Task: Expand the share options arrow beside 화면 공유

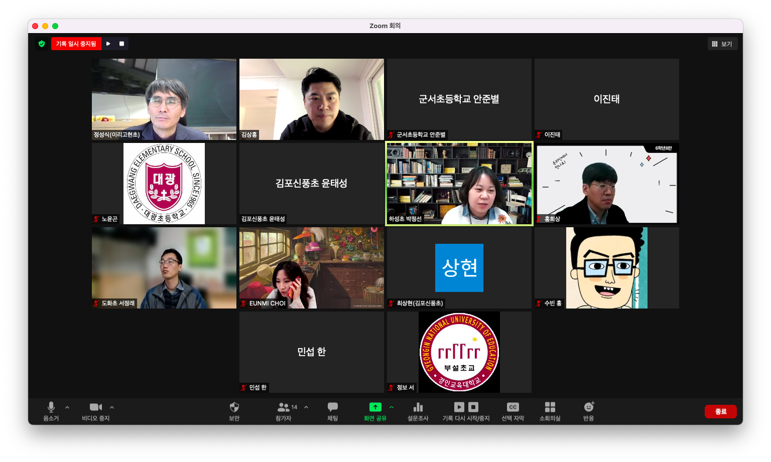Action: pyautogui.click(x=392, y=407)
